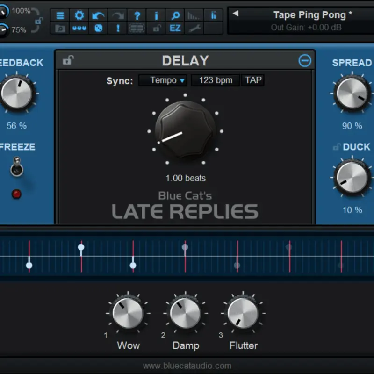Image resolution: width=374 pixels, height=374 pixels.
Task: Click the FEEDBACK knob
Action: coord(17,93)
